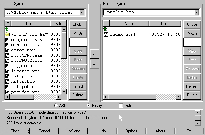
Task: Click remote list horizontal scroll-right arrow
Action: (178, 97)
